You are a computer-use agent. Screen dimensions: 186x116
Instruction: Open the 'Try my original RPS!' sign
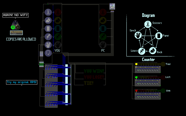pos(22,82)
